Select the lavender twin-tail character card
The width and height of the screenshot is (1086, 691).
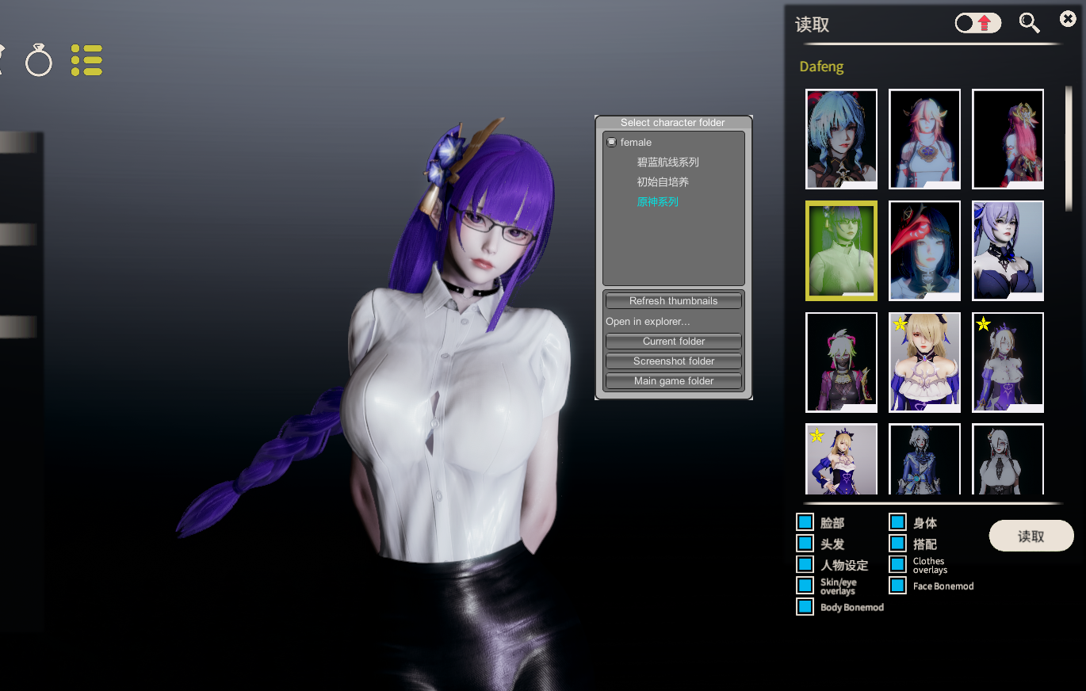[x=1008, y=250]
